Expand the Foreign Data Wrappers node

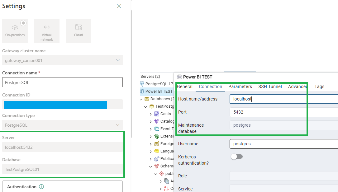pyautogui.click(x=151, y=144)
